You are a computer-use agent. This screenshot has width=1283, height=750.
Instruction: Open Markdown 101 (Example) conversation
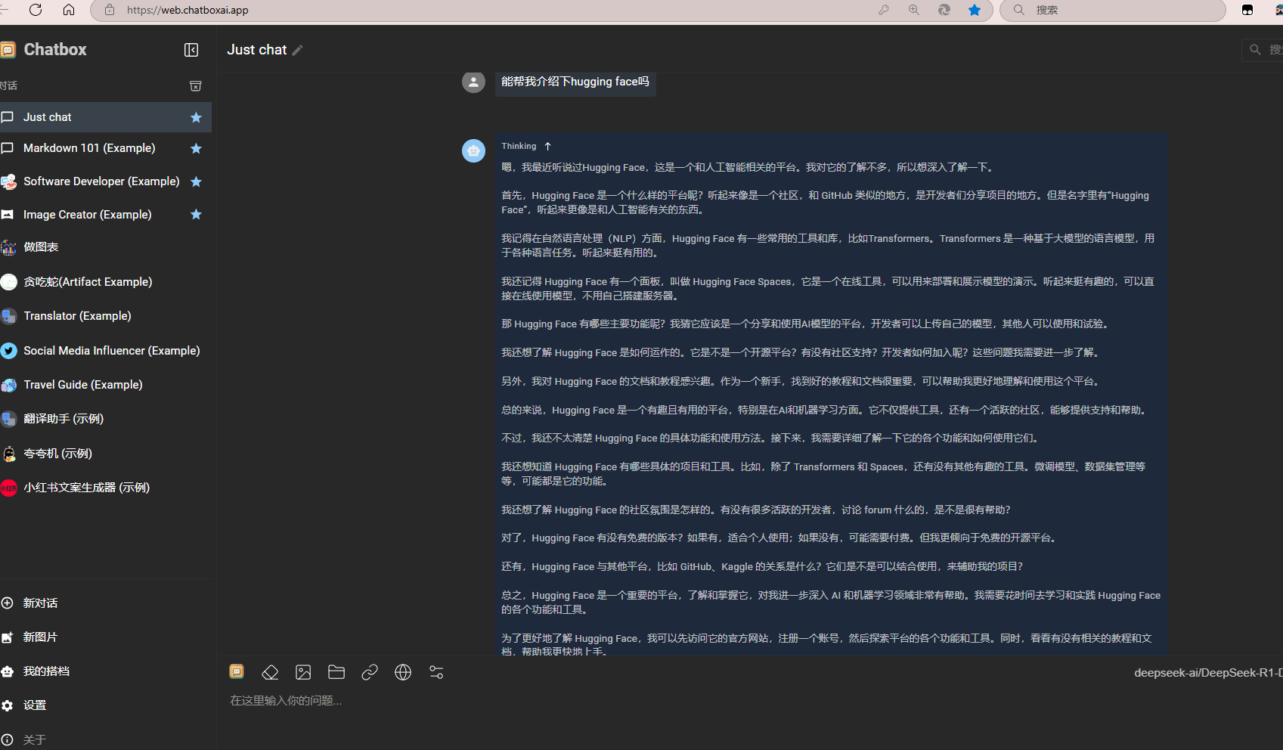(x=105, y=148)
